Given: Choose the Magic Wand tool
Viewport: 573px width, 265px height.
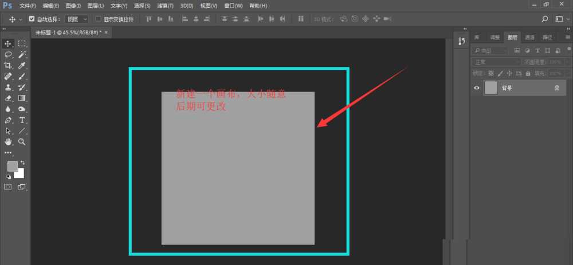Looking at the screenshot, I should (x=22, y=54).
